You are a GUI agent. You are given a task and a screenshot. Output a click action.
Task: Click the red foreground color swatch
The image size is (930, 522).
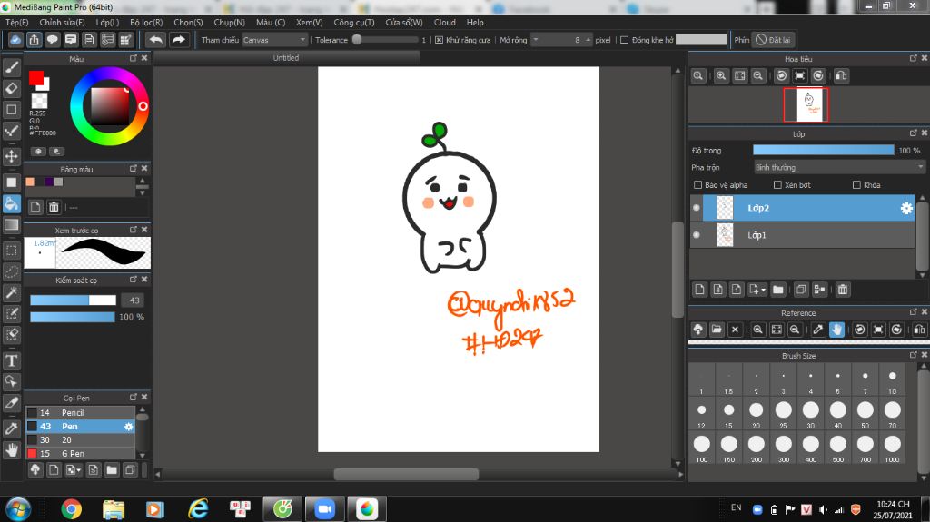(35, 78)
